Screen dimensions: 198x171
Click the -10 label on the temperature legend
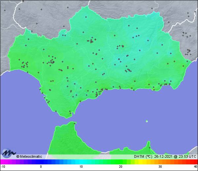pyautogui.click(x=3, y=167)
